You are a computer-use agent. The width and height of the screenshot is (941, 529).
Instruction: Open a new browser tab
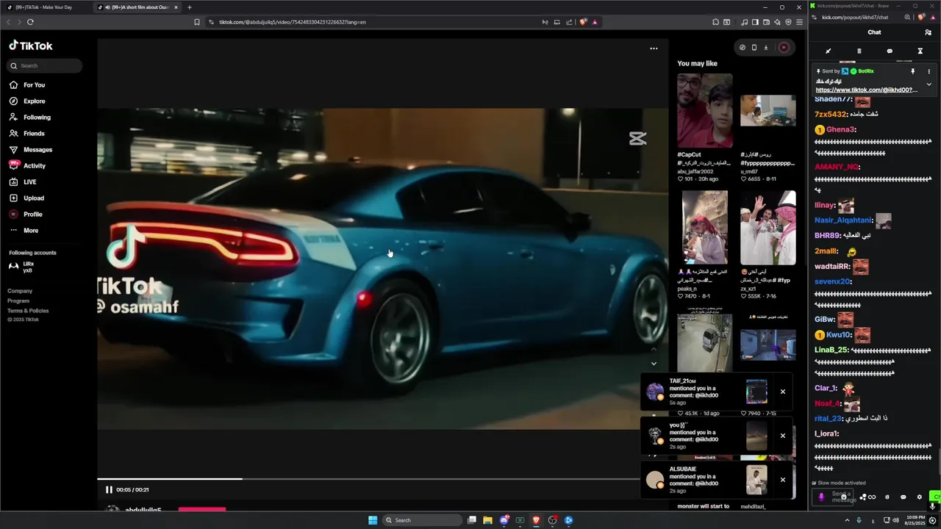pos(190,7)
